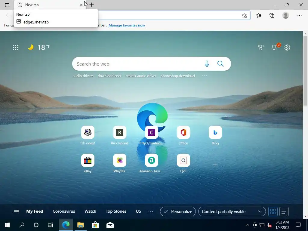The width and height of the screenshot is (308, 231).
Task: Show hidden system tray icons
Action: click(x=248, y=225)
